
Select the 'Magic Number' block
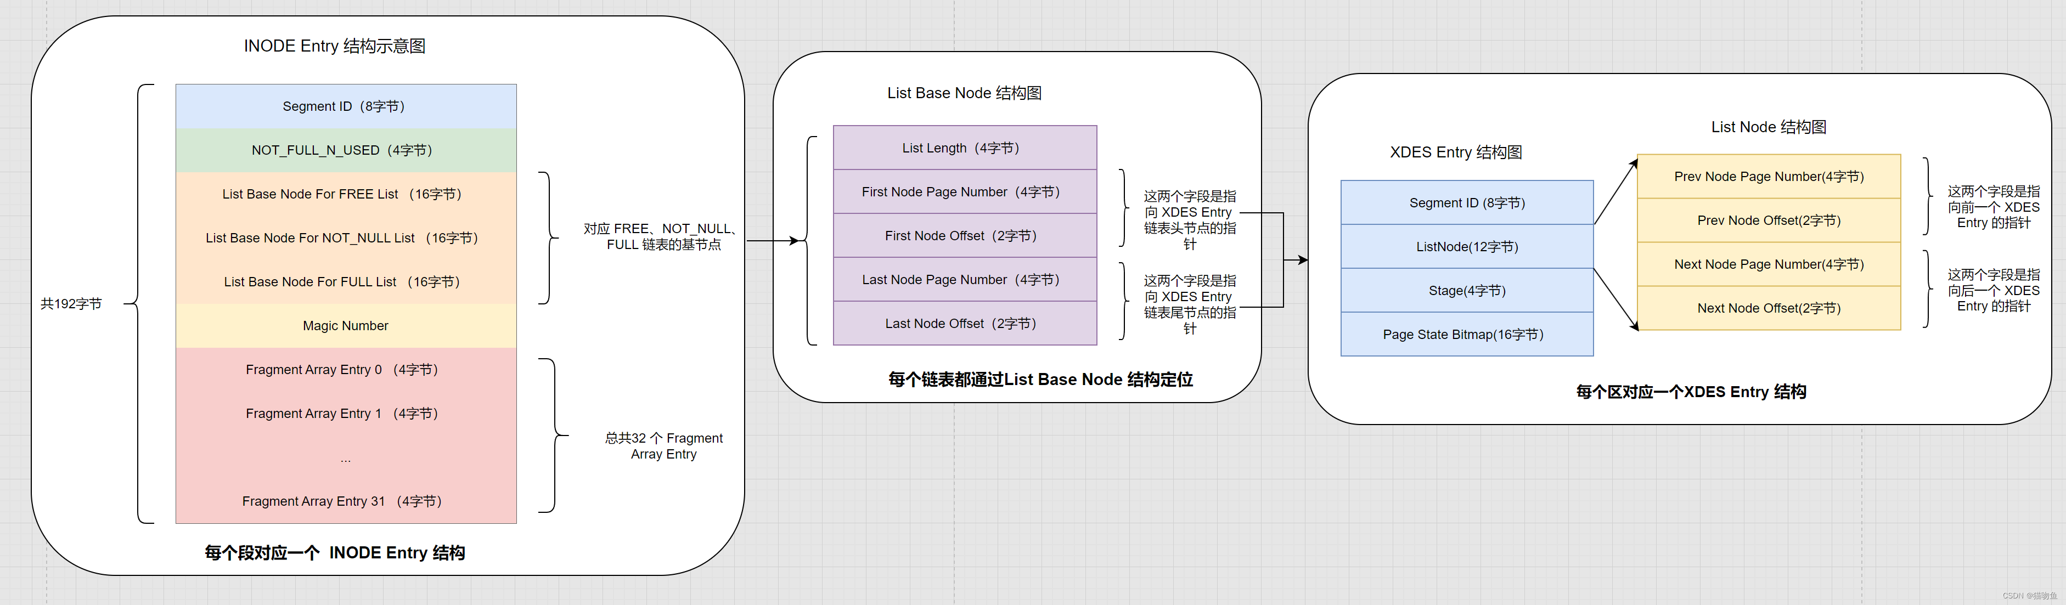click(x=346, y=326)
